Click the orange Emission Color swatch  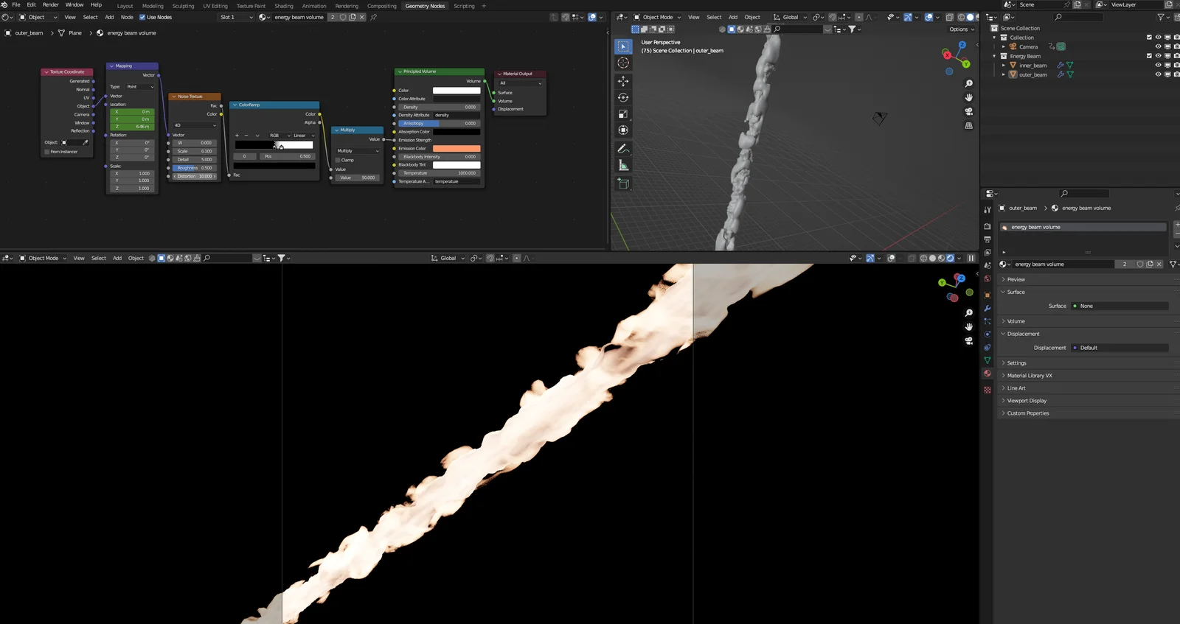tap(457, 149)
